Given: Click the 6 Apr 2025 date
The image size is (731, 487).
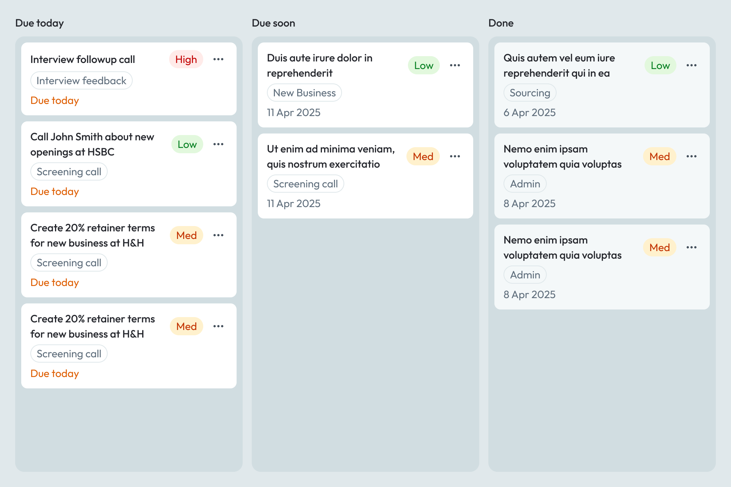Looking at the screenshot, I should pos(529,113).
